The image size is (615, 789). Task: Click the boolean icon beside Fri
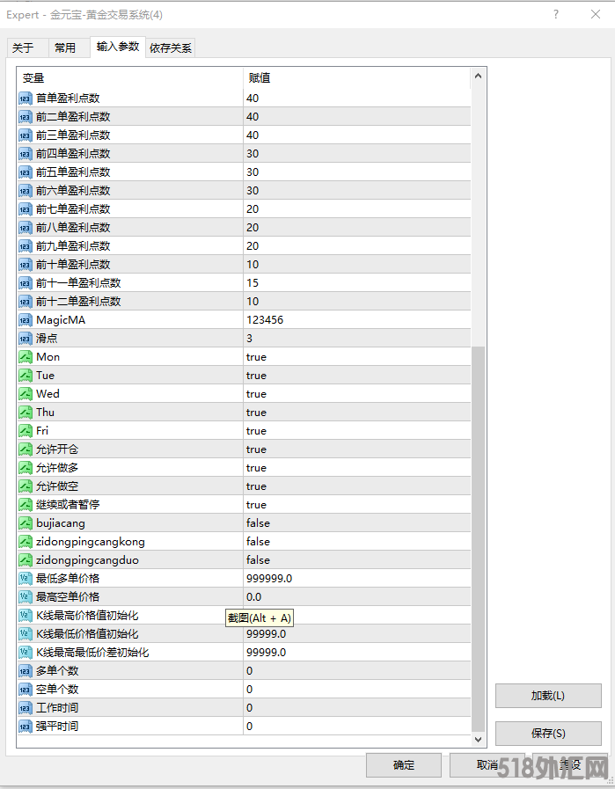coord(26,431)
